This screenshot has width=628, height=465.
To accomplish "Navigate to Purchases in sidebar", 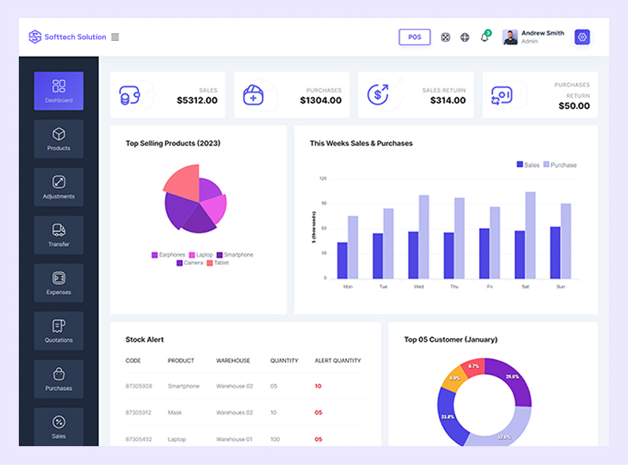I will [x=59, y=378].
